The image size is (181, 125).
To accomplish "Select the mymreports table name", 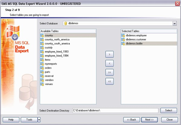I will coord(51,64).
